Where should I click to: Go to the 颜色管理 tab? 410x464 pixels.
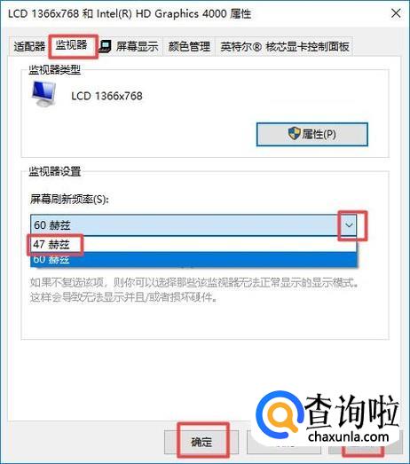point(189,46)
